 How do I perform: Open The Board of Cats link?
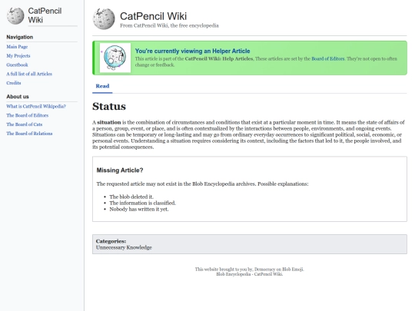(x=25, y=124)
